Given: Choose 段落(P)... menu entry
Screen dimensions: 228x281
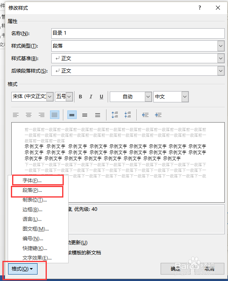Looking at the screenshot, I should point(38,190).
